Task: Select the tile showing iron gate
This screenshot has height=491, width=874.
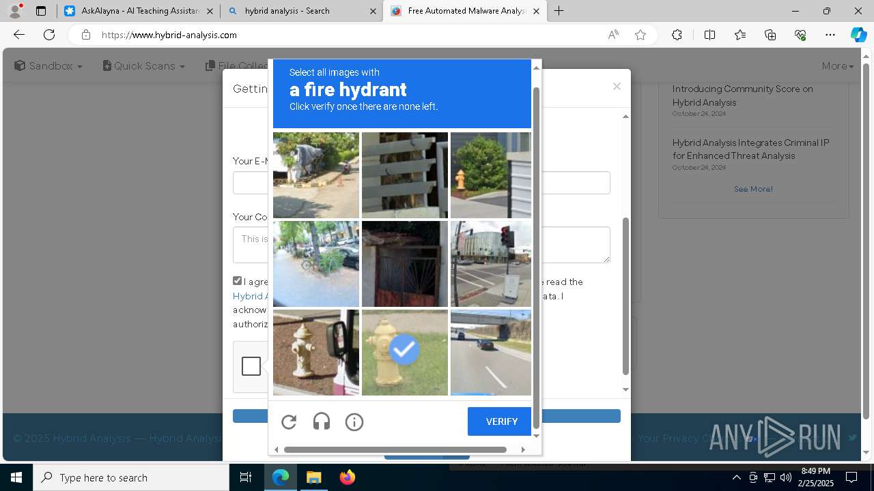Action: (405, 264)
